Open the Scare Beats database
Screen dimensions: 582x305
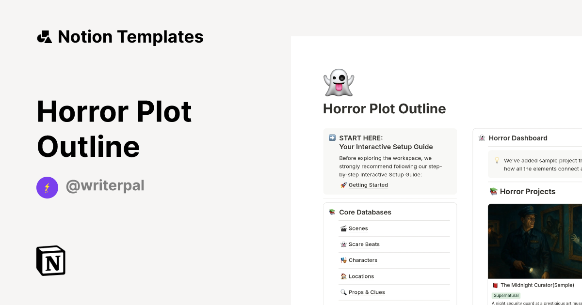pyautogui.click(x=363, y=244)
